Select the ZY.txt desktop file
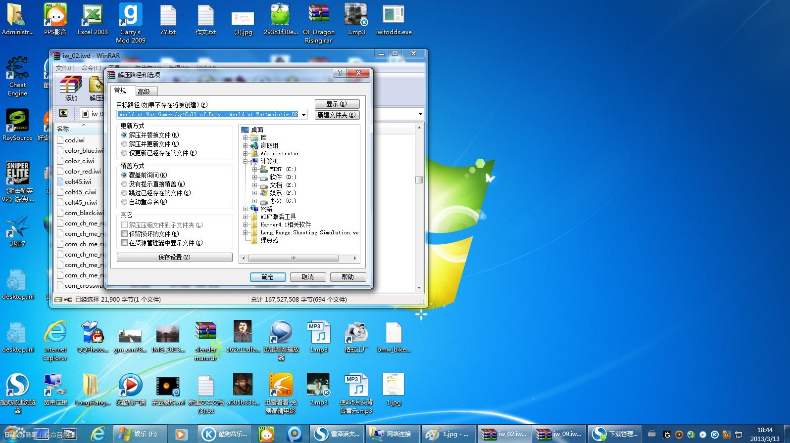Screen dimensions: 790x443 [x=168, y=20]
